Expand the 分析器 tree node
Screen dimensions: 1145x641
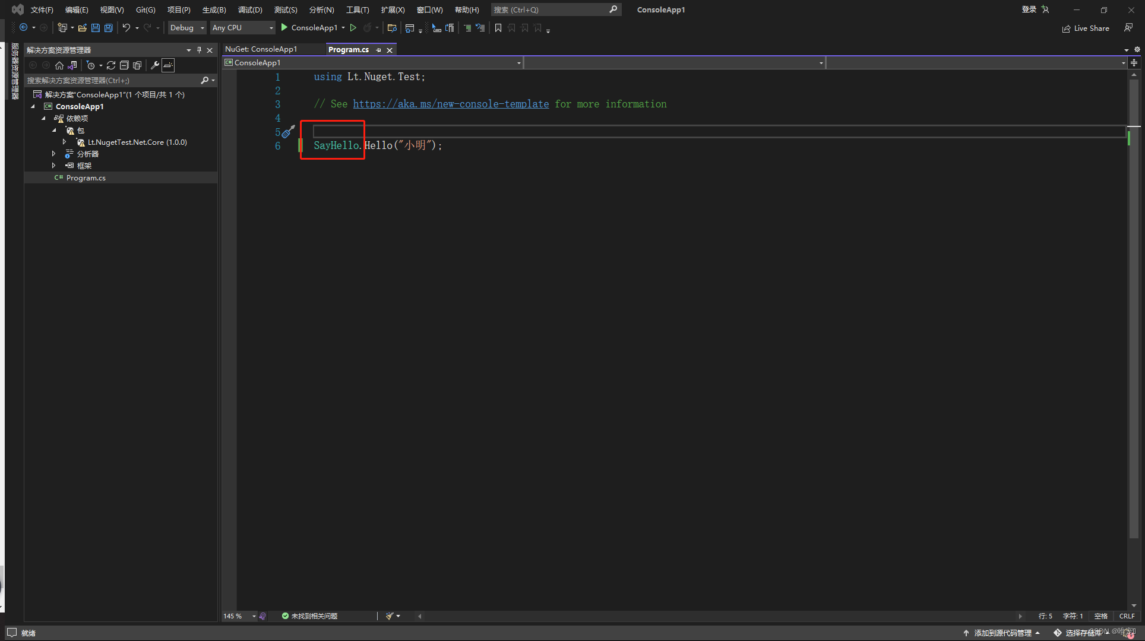(x=53, y=154)
